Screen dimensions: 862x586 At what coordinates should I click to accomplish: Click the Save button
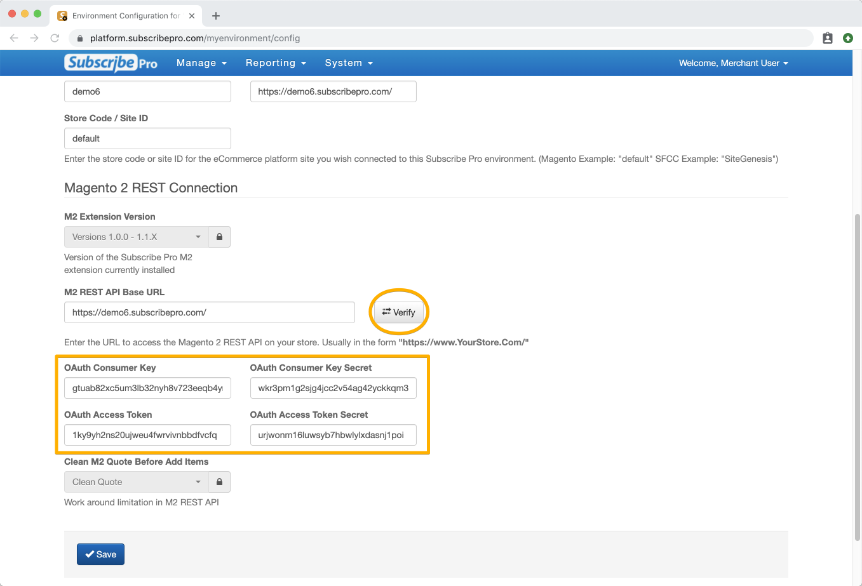(x=100, y=554)
